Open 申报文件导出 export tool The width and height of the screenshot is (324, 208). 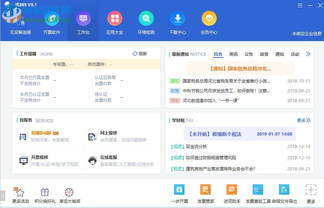284,193
